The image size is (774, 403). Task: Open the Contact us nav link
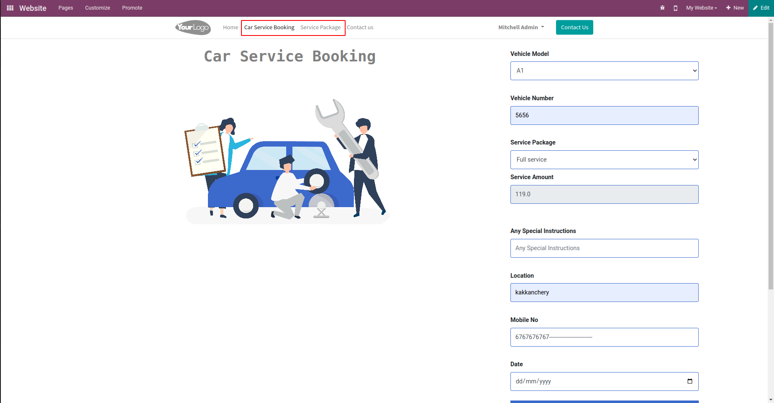pos(360,28)
